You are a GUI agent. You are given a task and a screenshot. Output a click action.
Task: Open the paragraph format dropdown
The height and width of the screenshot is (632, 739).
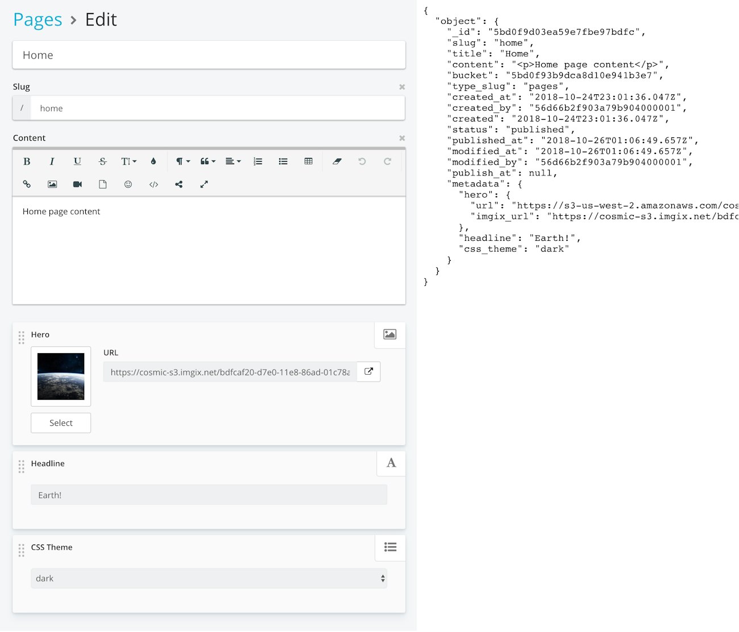[182, 161]
